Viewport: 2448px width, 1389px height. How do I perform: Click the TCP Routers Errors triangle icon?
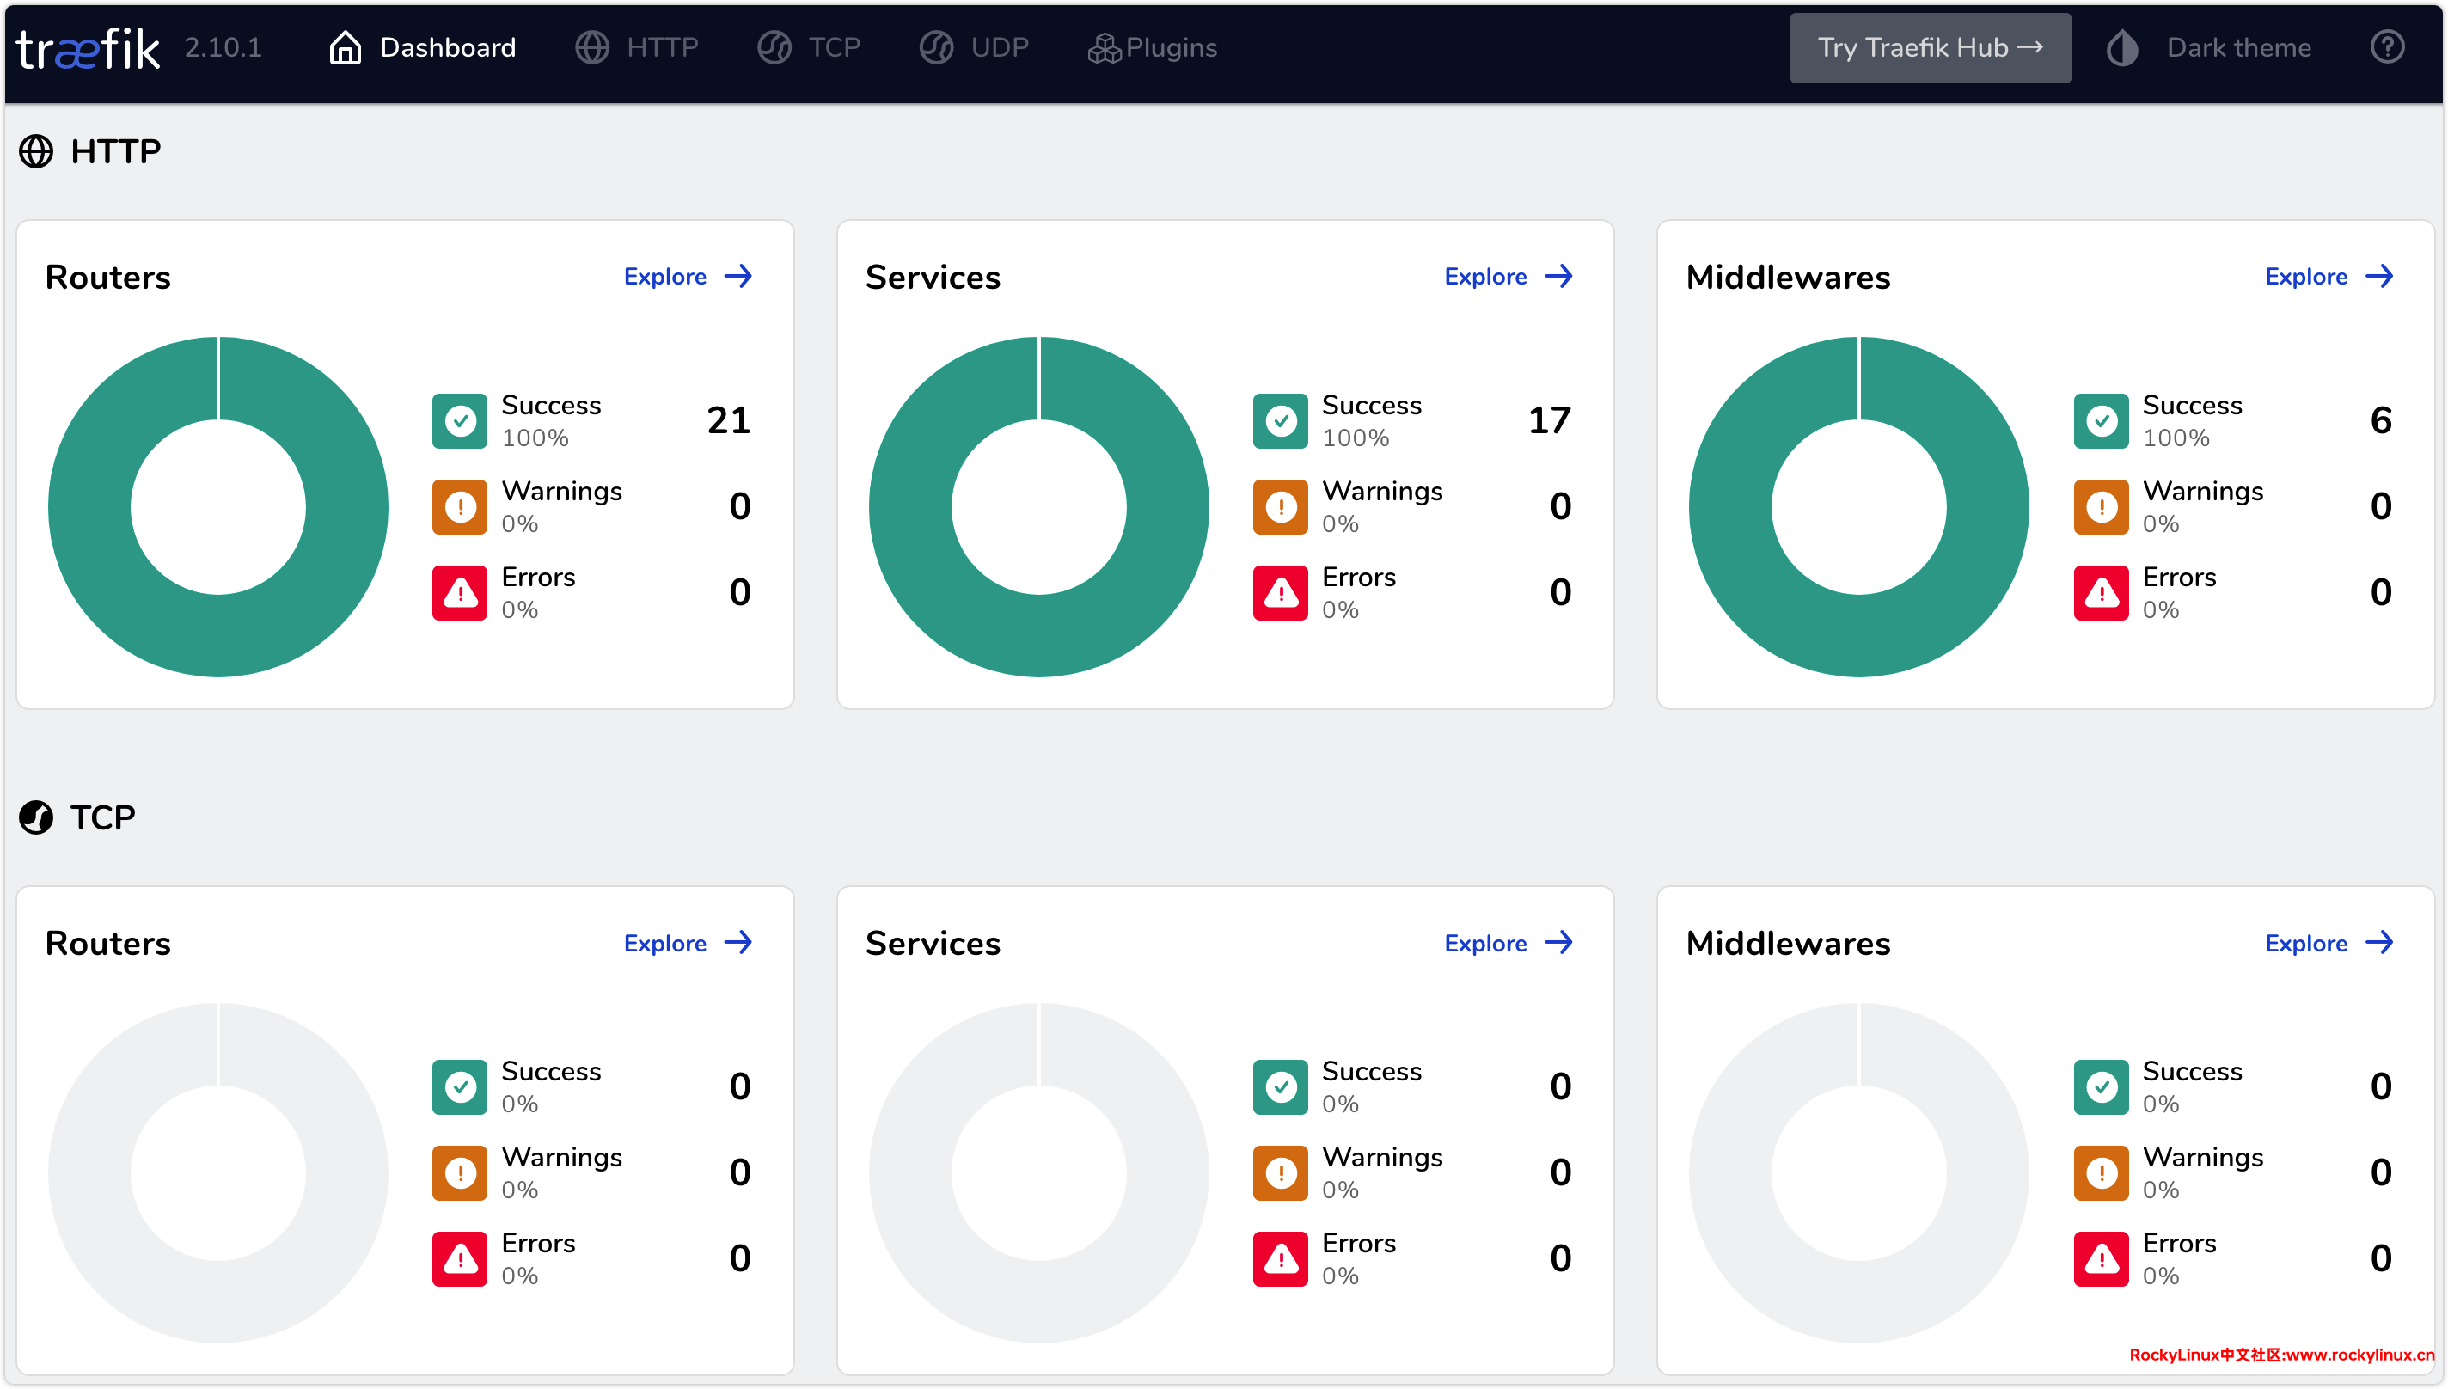tap(460, 1258)
